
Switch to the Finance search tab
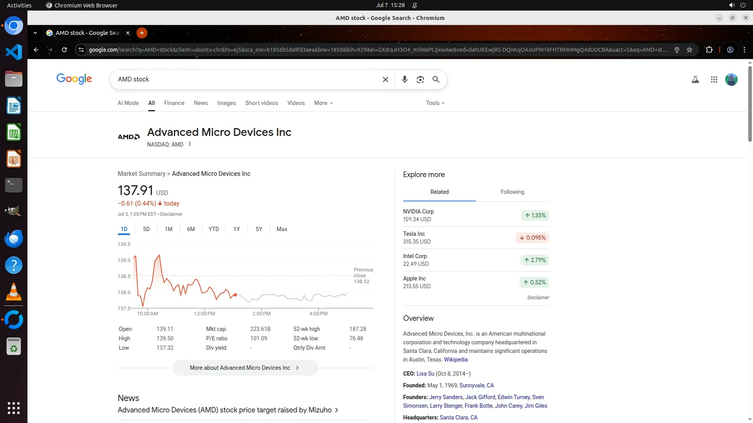(174, 103)
